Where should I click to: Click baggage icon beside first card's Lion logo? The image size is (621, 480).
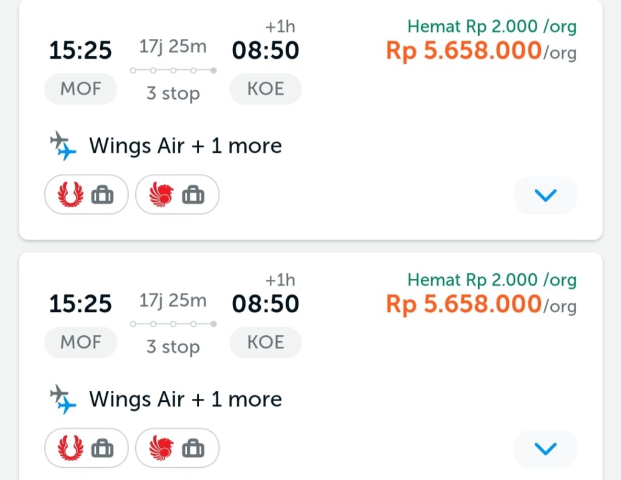pyautogui.click(x=193, y=195)
